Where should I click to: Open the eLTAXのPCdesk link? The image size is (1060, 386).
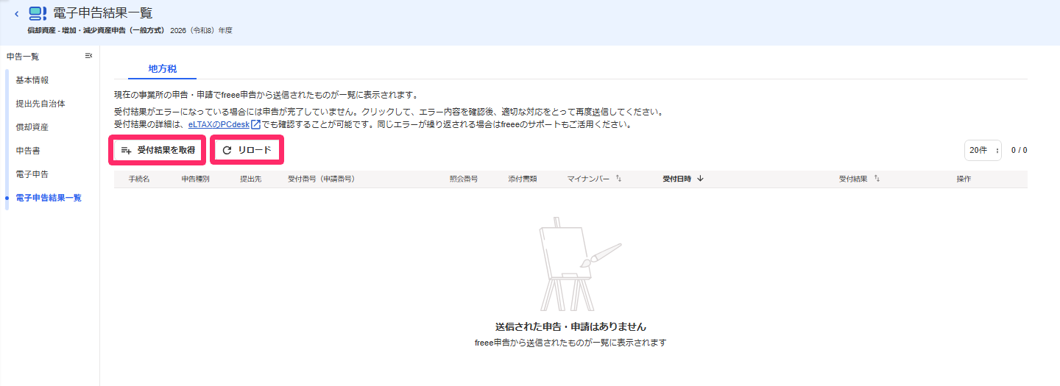[x=219, y=125]
